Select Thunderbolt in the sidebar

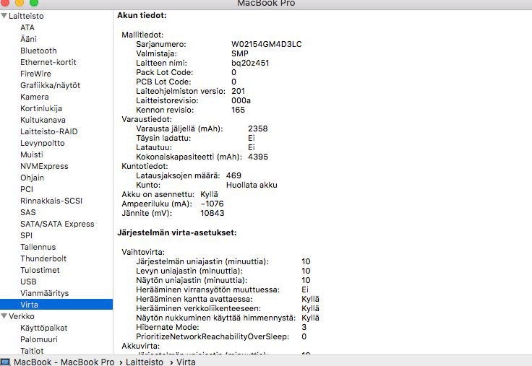click(x=43, y=258)
